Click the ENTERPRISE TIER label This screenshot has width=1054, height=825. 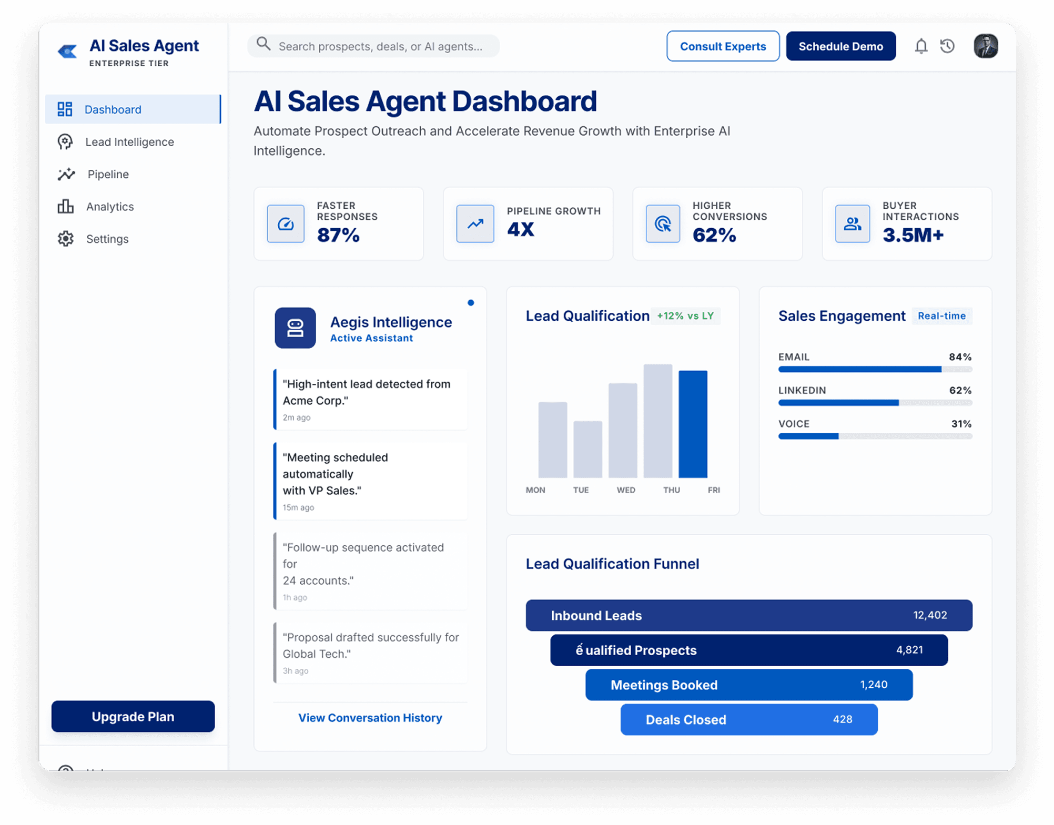click(129, 63)
